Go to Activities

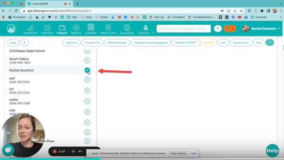click(47, 29)
